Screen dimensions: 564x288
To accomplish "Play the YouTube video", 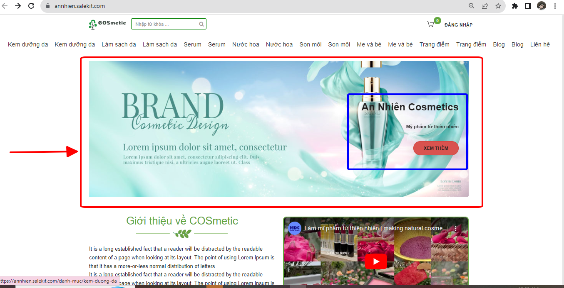I will tap(376, 261).
